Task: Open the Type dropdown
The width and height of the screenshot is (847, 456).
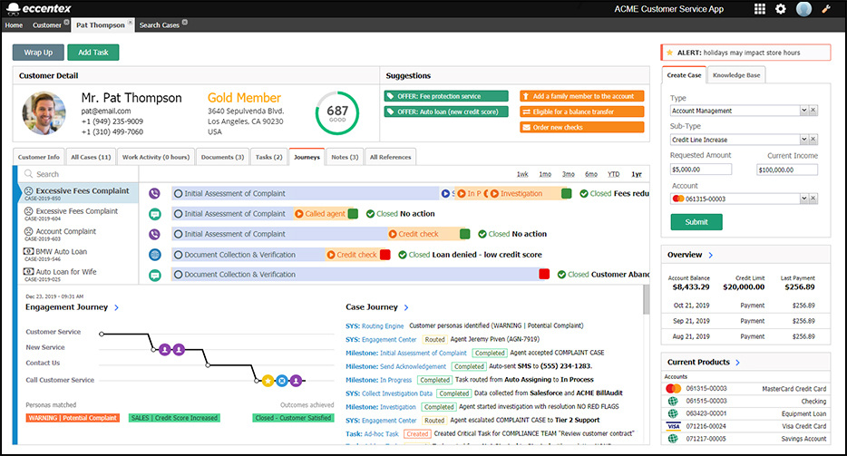Action: click(x=803, y=111)
